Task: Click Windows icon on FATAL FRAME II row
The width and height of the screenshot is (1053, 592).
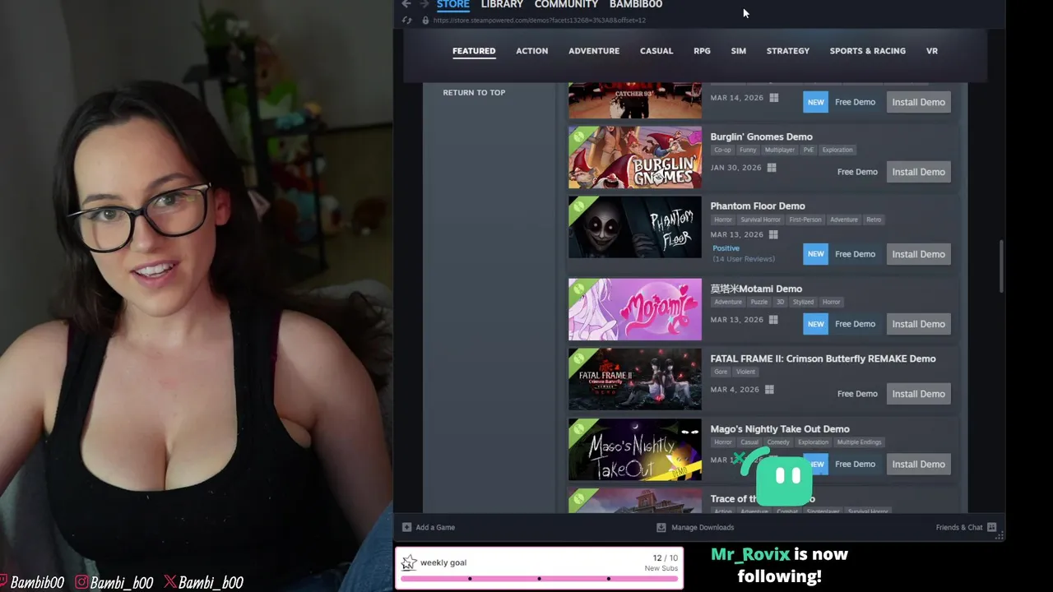Action: 769,390
